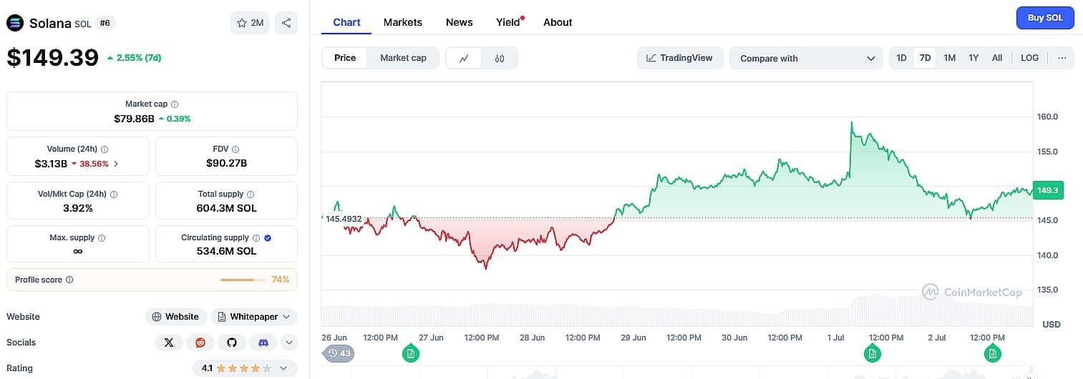The height and width of the screenshot is (379, 1083).
Task: Add Solana to watchlist via star button
Action: click(x=250, y=23)
